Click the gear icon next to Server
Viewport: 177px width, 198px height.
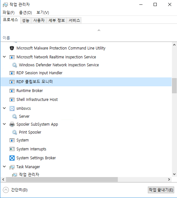coord(15,116)
